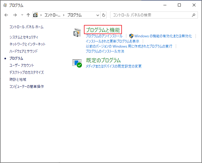Open コンピューターの簡単操作 category
Viewport: 202px width, 163px height.
click(27, 86)
